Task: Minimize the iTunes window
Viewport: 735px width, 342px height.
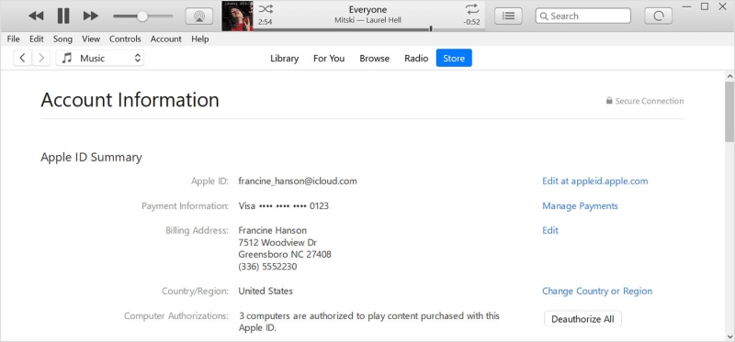Action: tap(687, 6)
